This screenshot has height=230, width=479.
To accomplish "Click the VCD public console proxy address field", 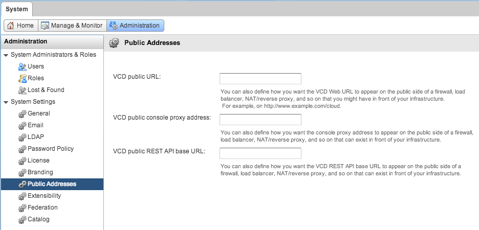I will 260,120.
